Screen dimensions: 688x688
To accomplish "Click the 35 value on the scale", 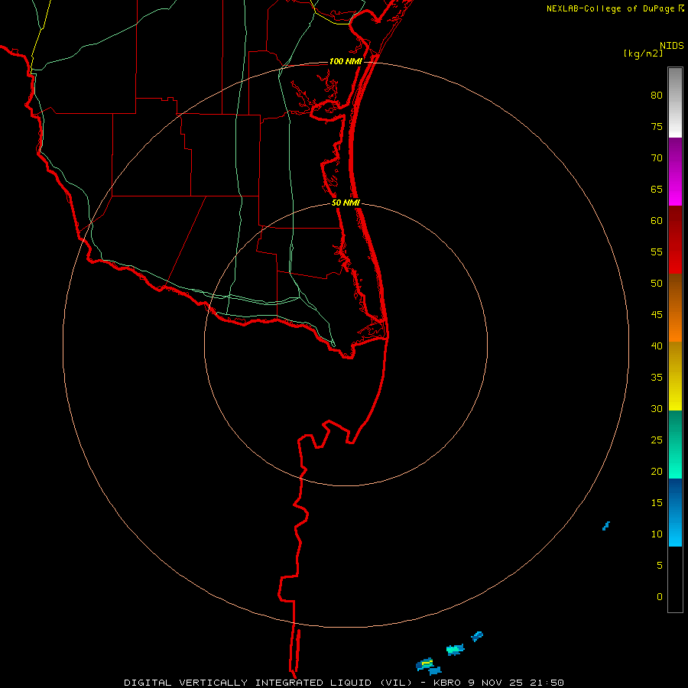I will pyautogui.click(x=657, y=378).
